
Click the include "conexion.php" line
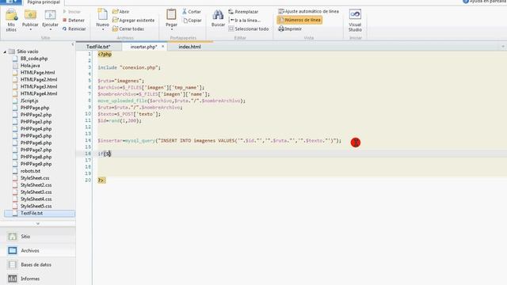point(129,67)
